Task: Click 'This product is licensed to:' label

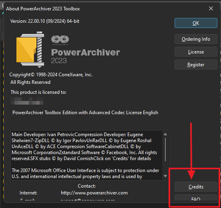Action: point(38,92)
